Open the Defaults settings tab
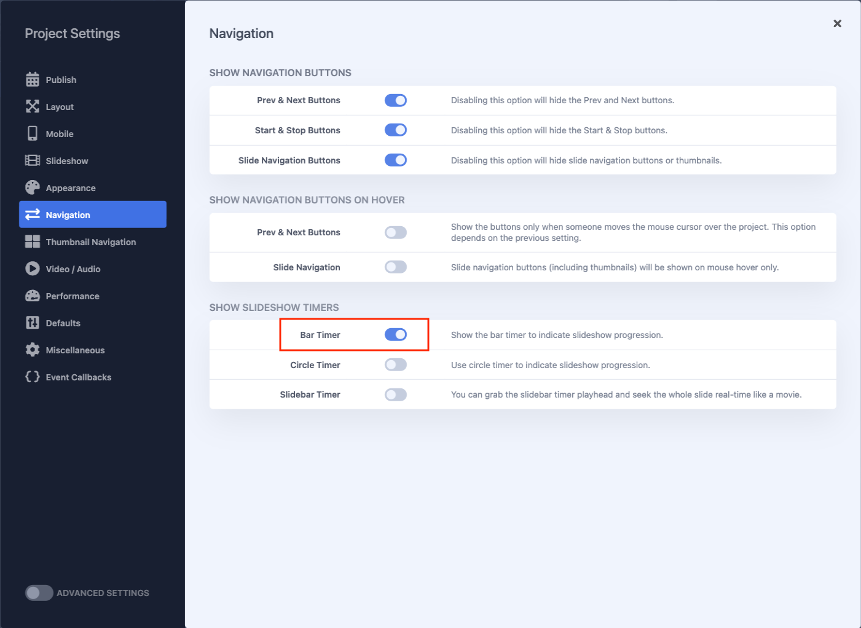 click(x=63, y=323)
